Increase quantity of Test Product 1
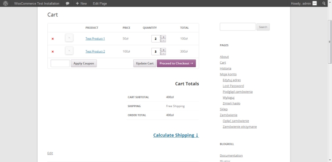332x162 pixels. pos(163,37)
